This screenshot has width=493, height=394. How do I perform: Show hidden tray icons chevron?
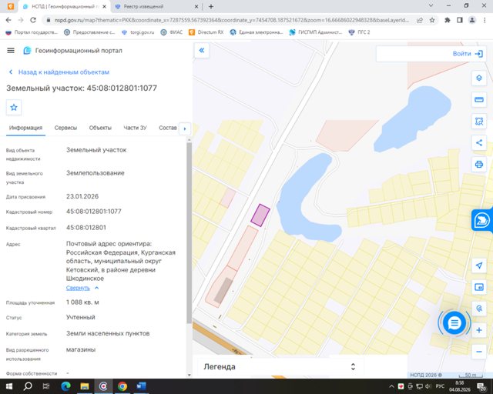391,386
